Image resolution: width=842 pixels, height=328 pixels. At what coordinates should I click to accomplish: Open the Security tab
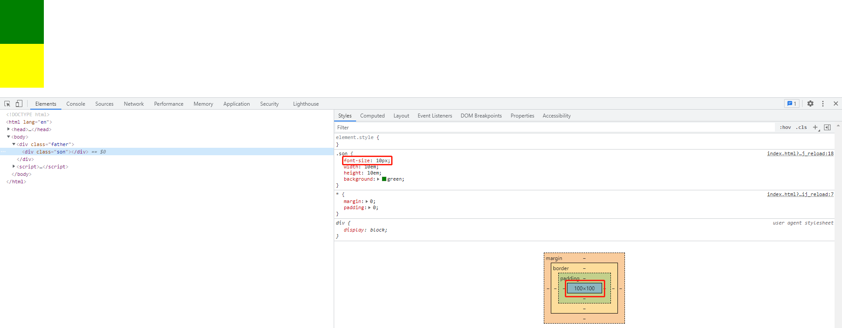click(269, 104)
